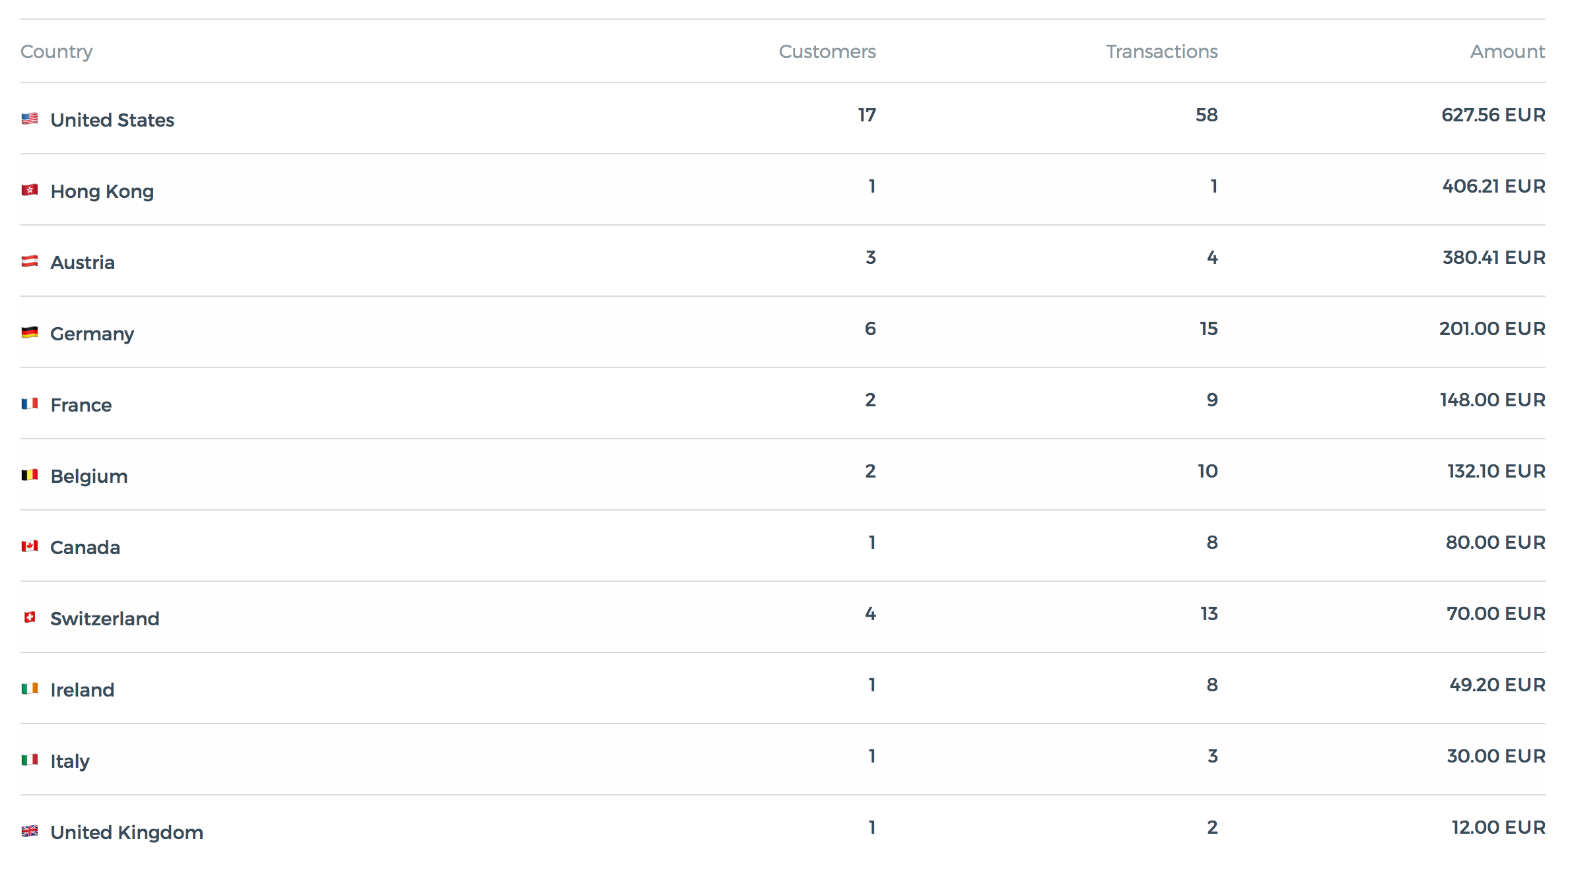Click United States transactions count 58
The image size is (1572, 874).
click(1207, 115)
